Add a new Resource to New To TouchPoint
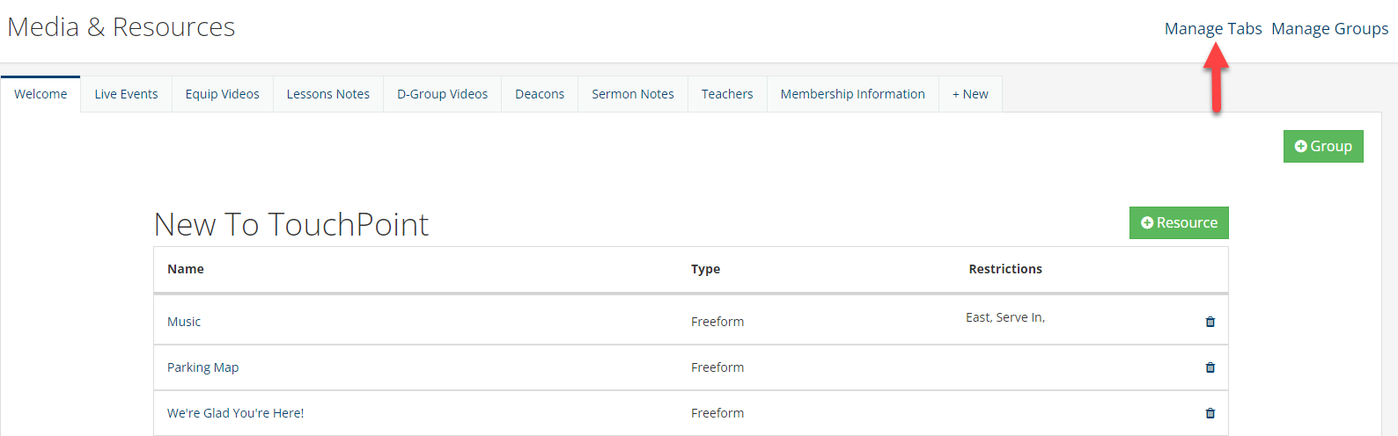 (1179, 222)
